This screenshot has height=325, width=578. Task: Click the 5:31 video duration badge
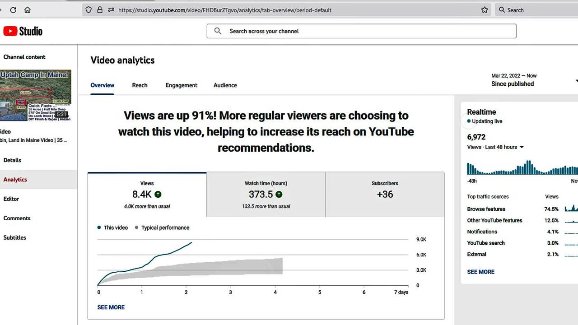(x=61, y=115)
